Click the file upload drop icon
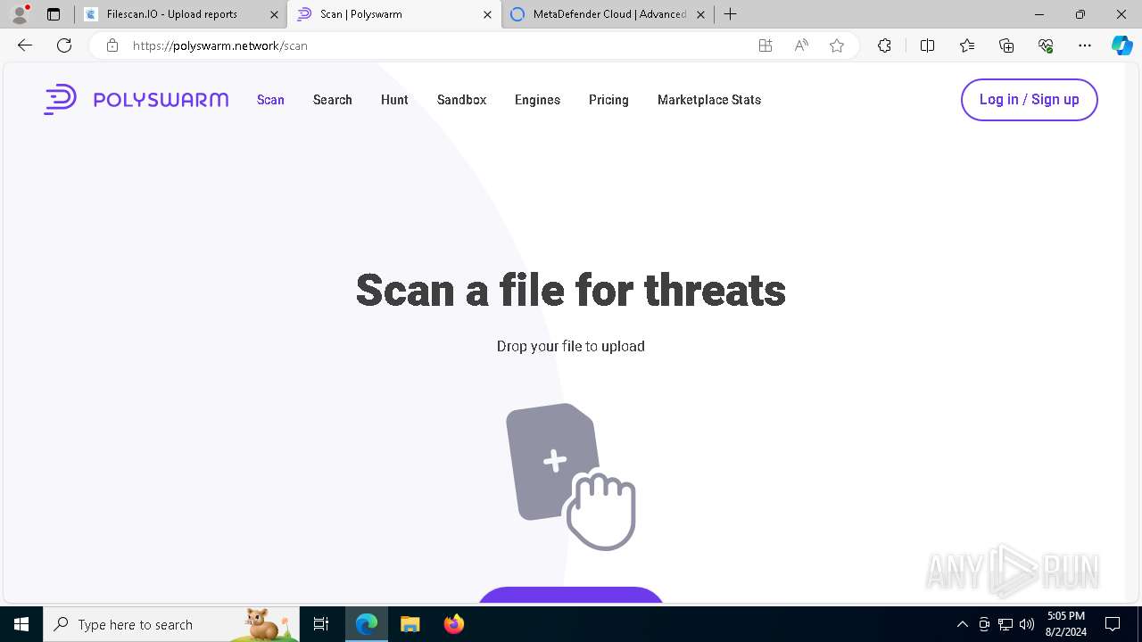The width and height of the screenshot is (1142, 642). pos(571,476)
